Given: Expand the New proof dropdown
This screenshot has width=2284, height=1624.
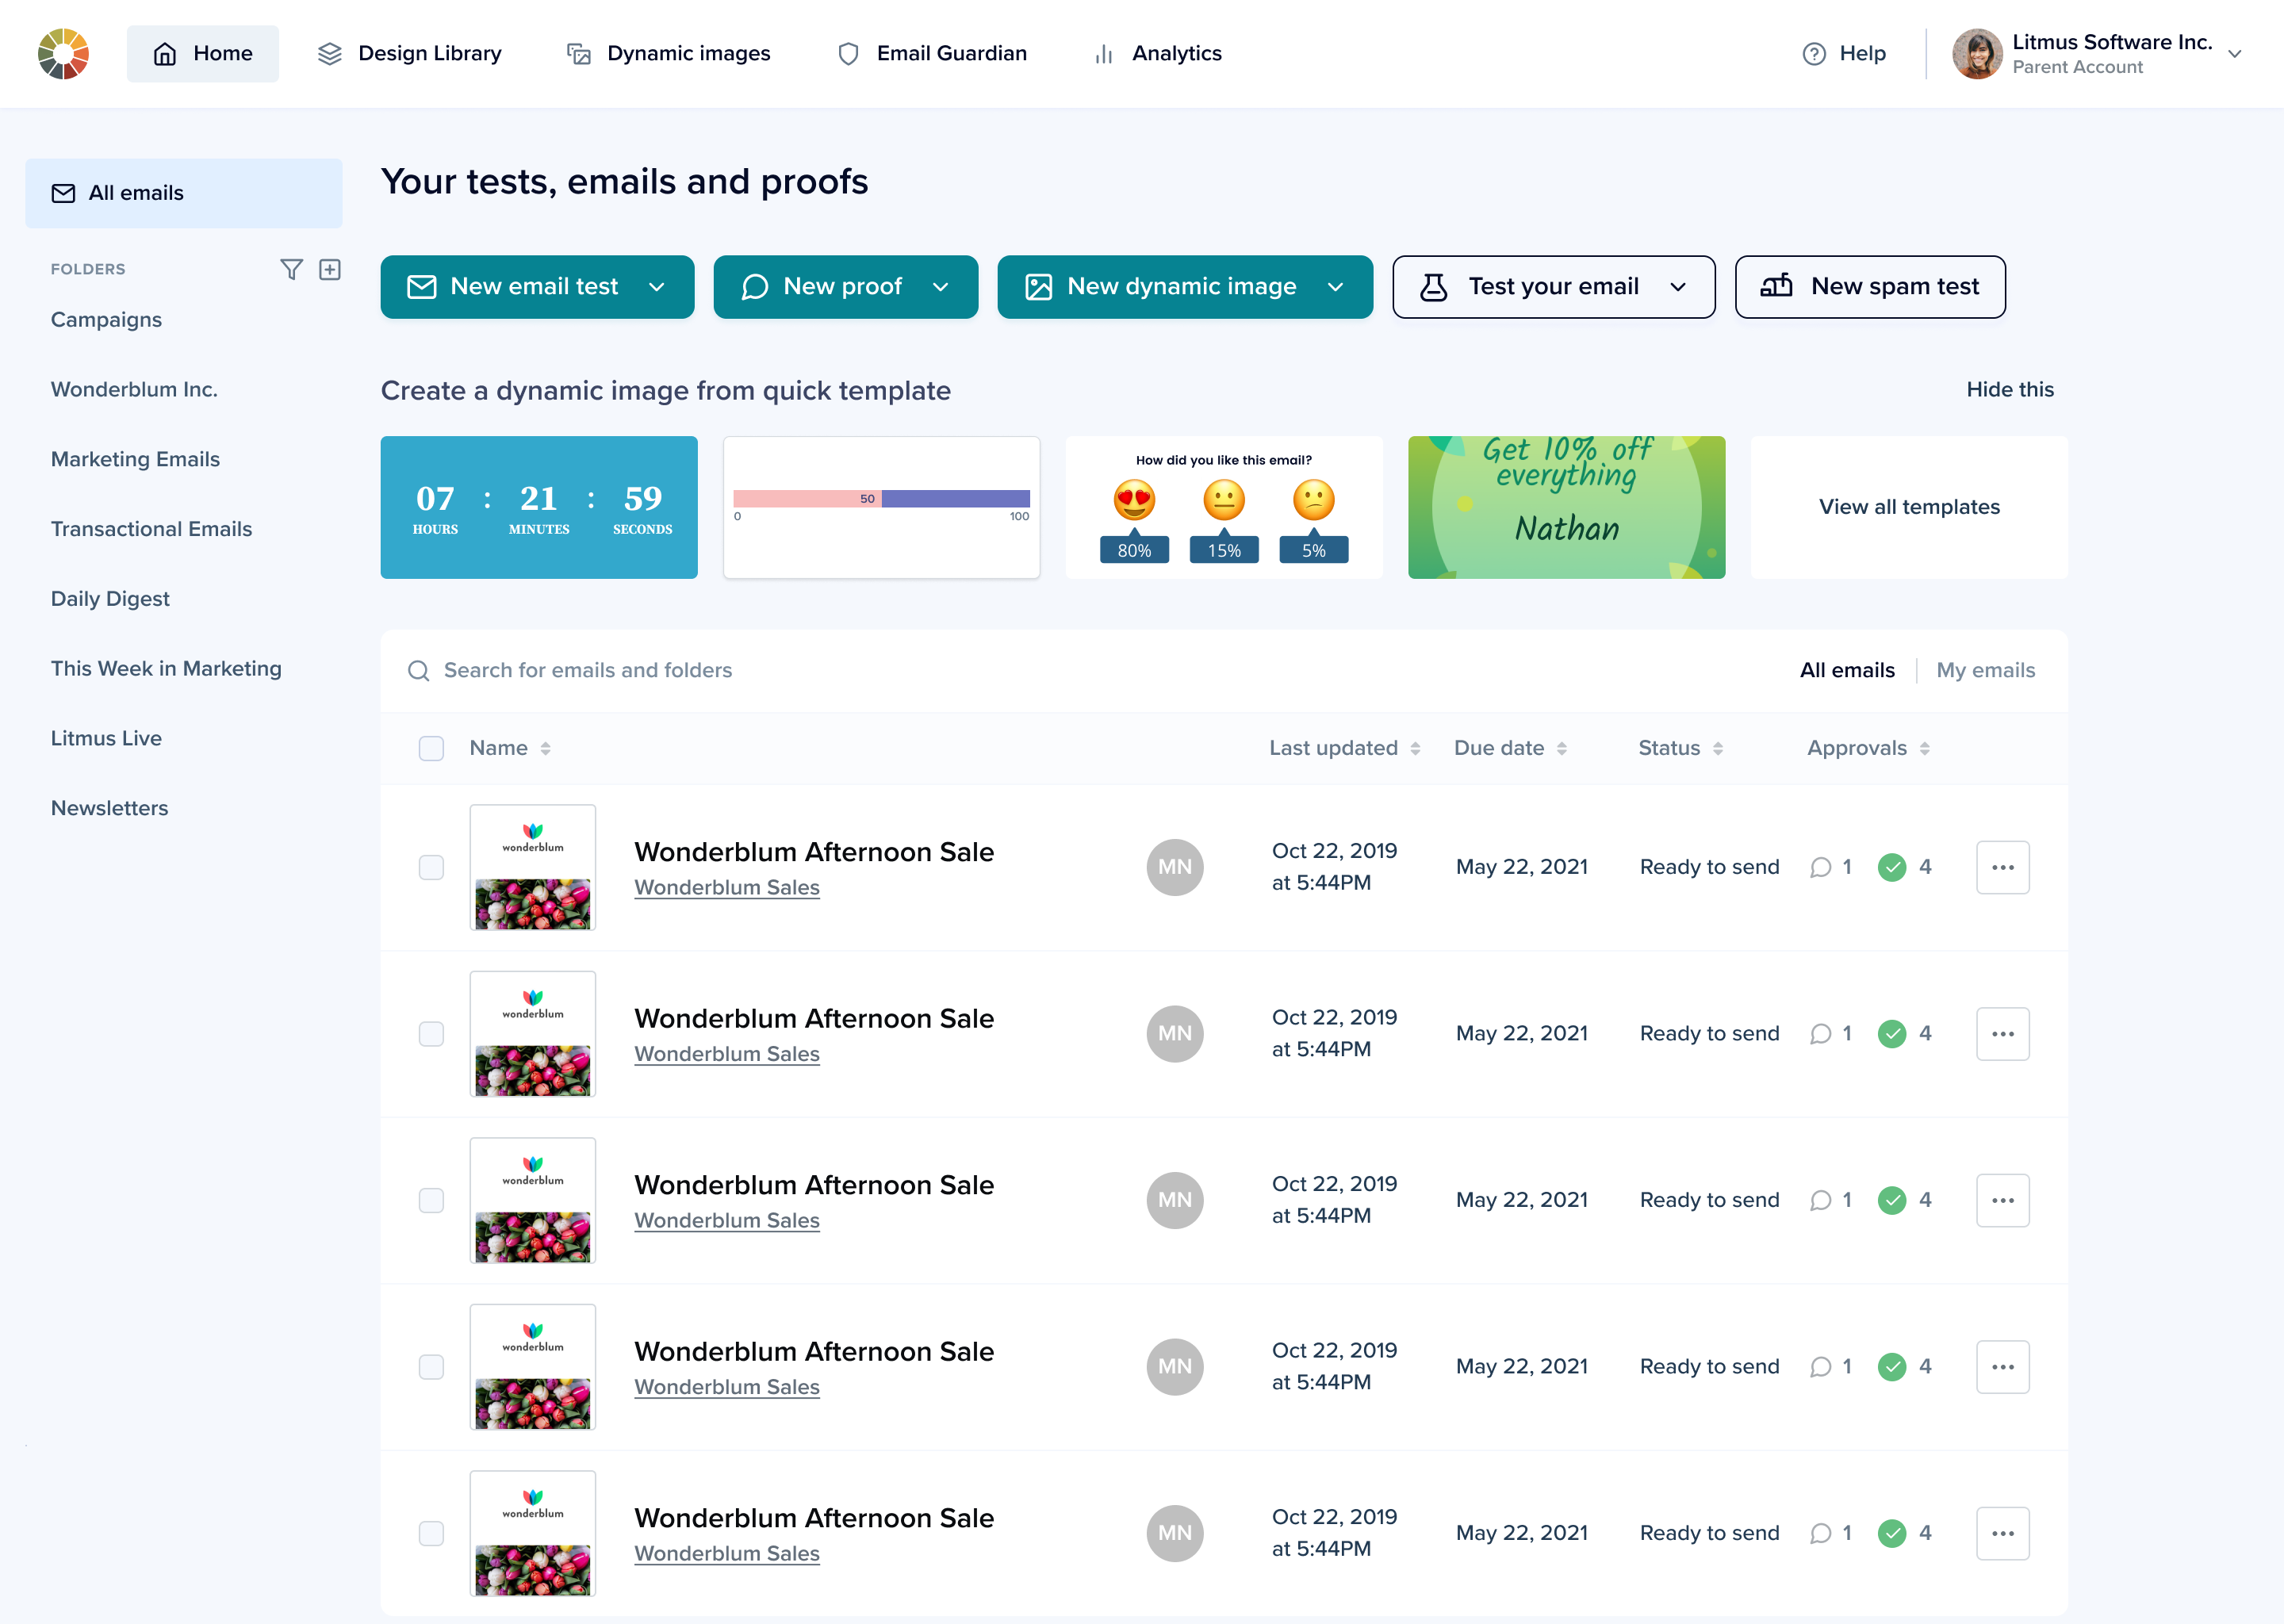Looking at the screenshot, I should pos(940,287).
